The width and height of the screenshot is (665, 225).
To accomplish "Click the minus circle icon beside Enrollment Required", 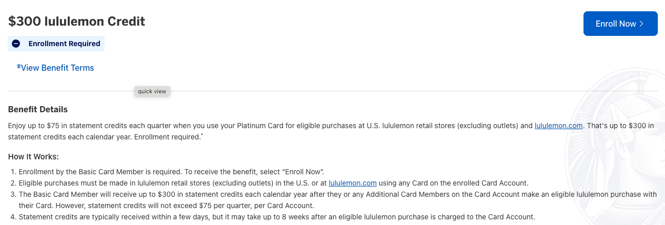I will point(16,44).
